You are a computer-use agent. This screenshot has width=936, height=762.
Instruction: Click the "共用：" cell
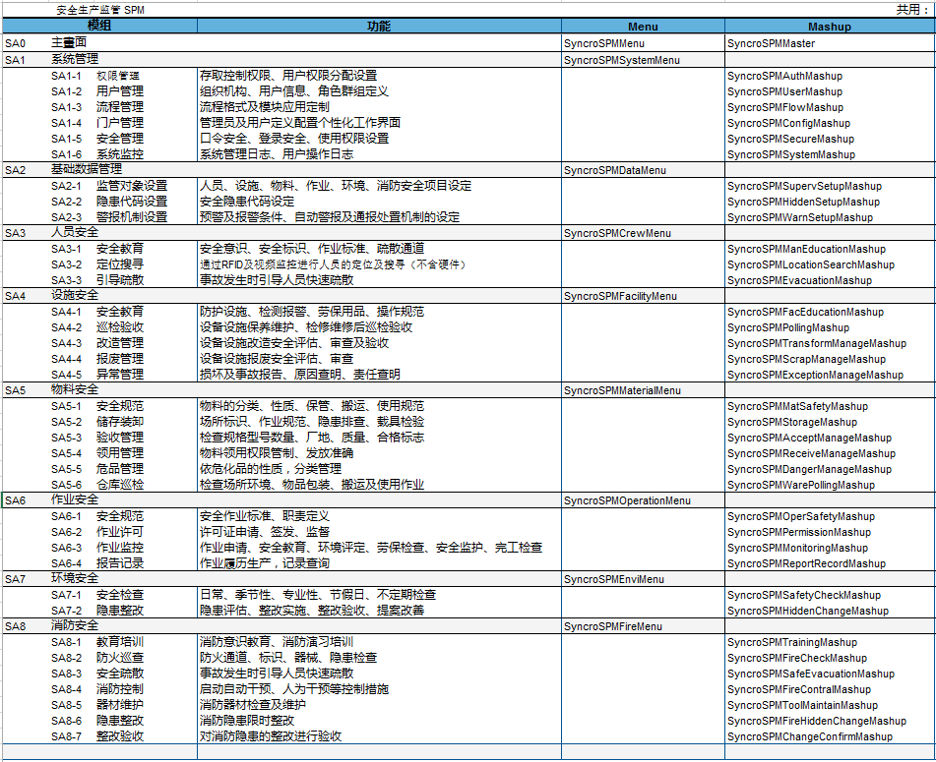(x=912, y=10)
